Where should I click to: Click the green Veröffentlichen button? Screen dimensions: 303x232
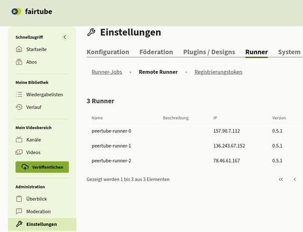pyautogui.click(x=42, y=167)
